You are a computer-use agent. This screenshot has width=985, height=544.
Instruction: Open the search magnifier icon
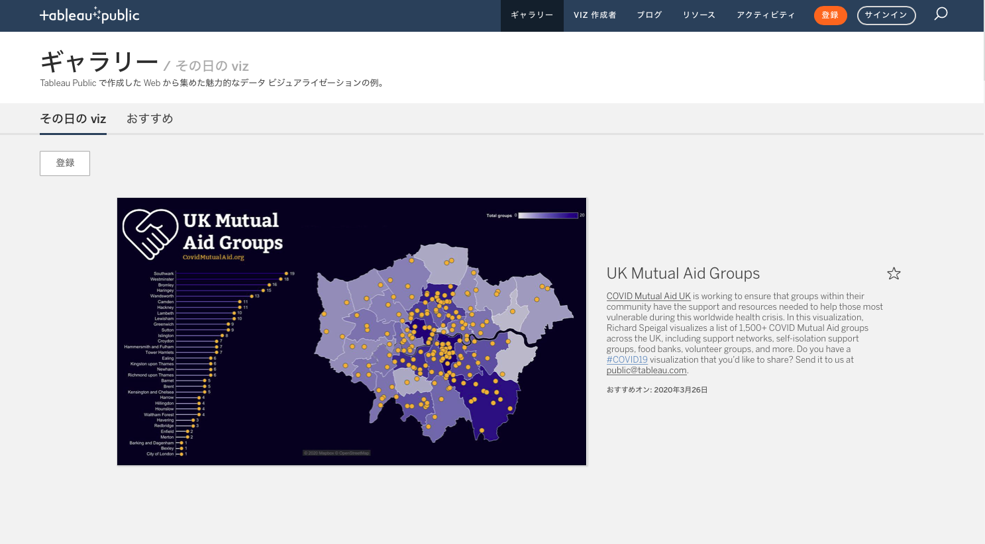tap(941, 14)
